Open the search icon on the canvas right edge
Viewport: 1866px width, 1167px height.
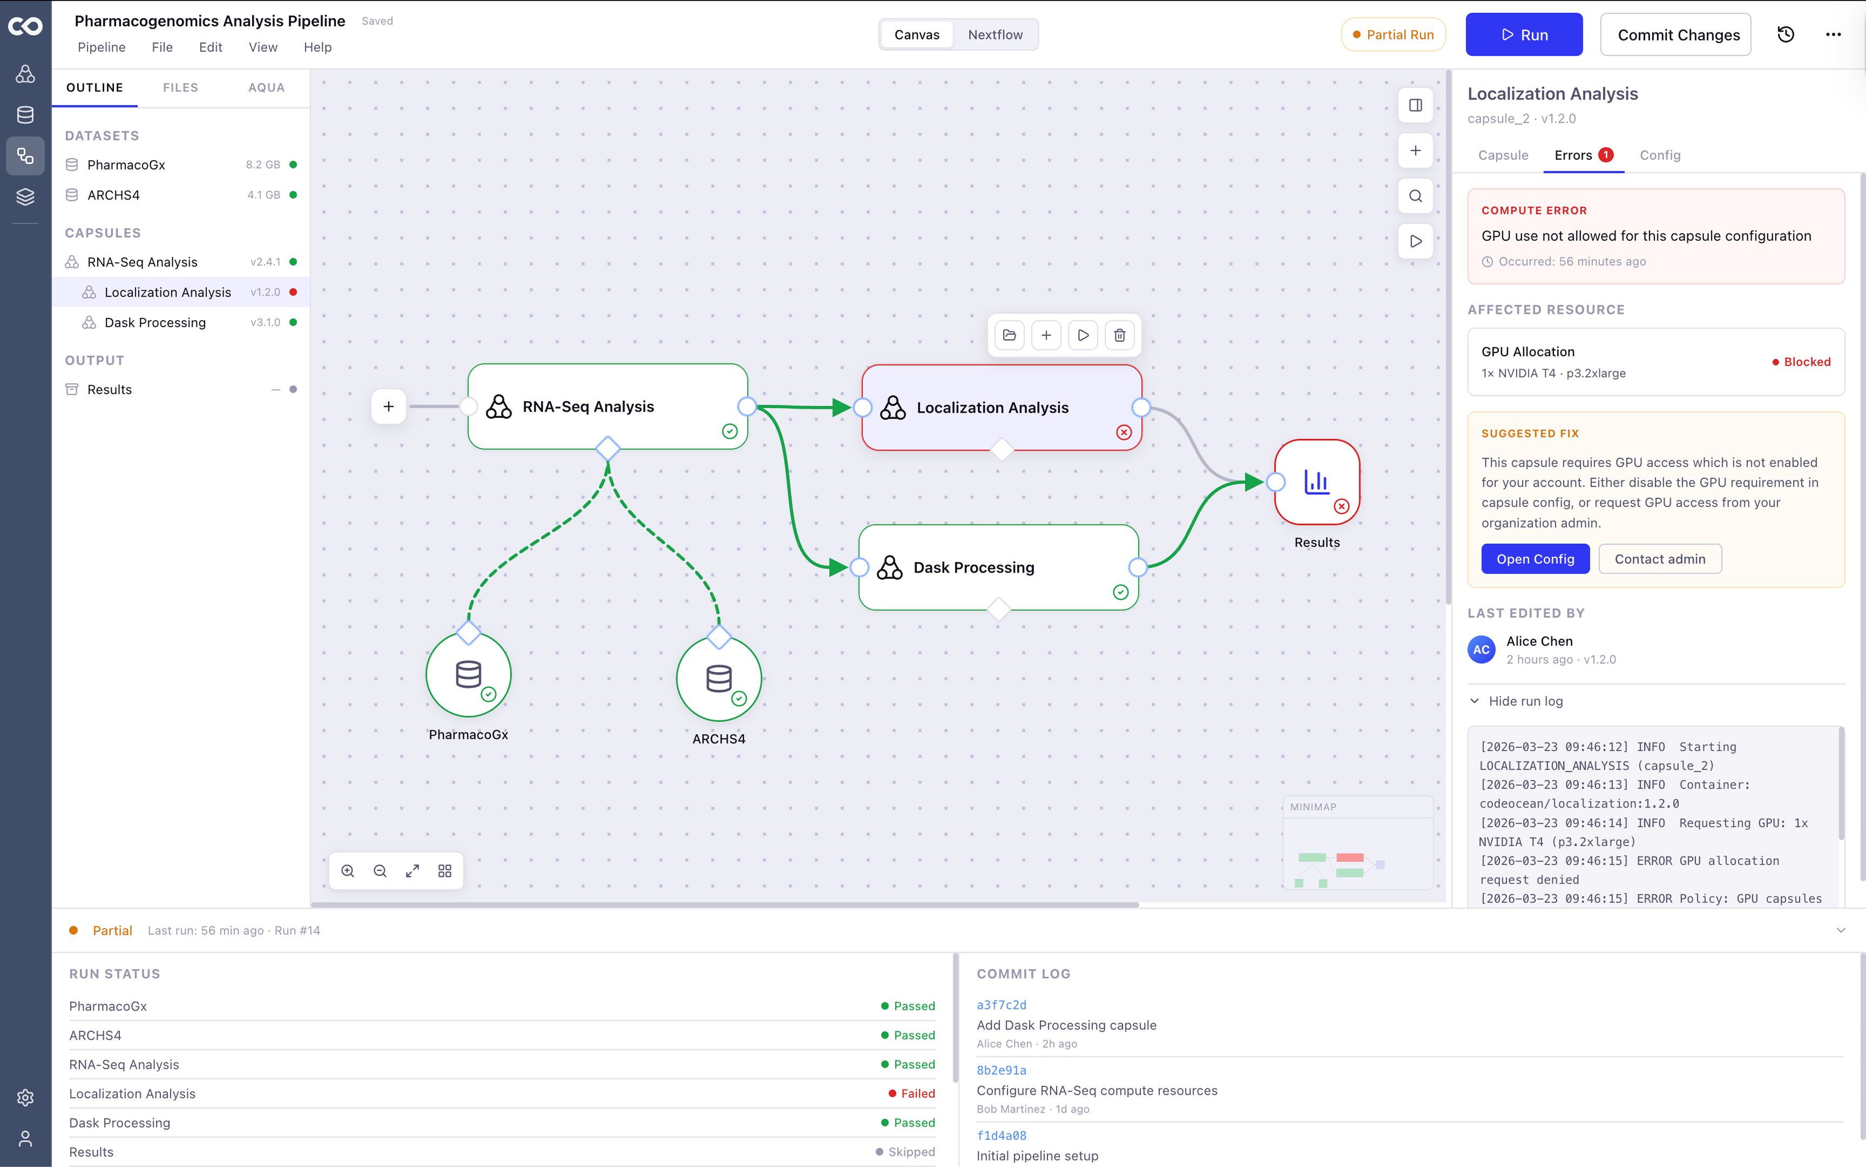tap(1415, 196)
